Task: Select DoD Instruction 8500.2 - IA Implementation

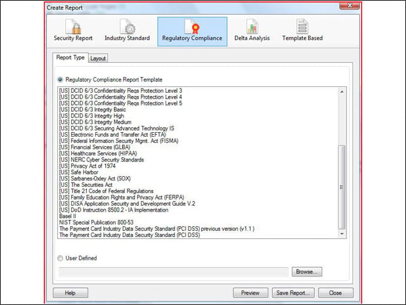Action: coord(114,210)
